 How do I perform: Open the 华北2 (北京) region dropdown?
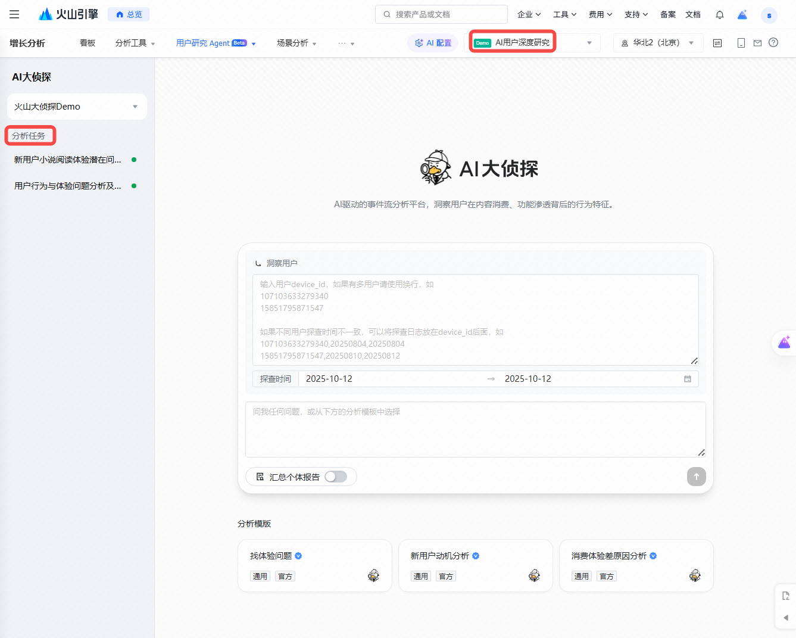click(x=658, y=43)
